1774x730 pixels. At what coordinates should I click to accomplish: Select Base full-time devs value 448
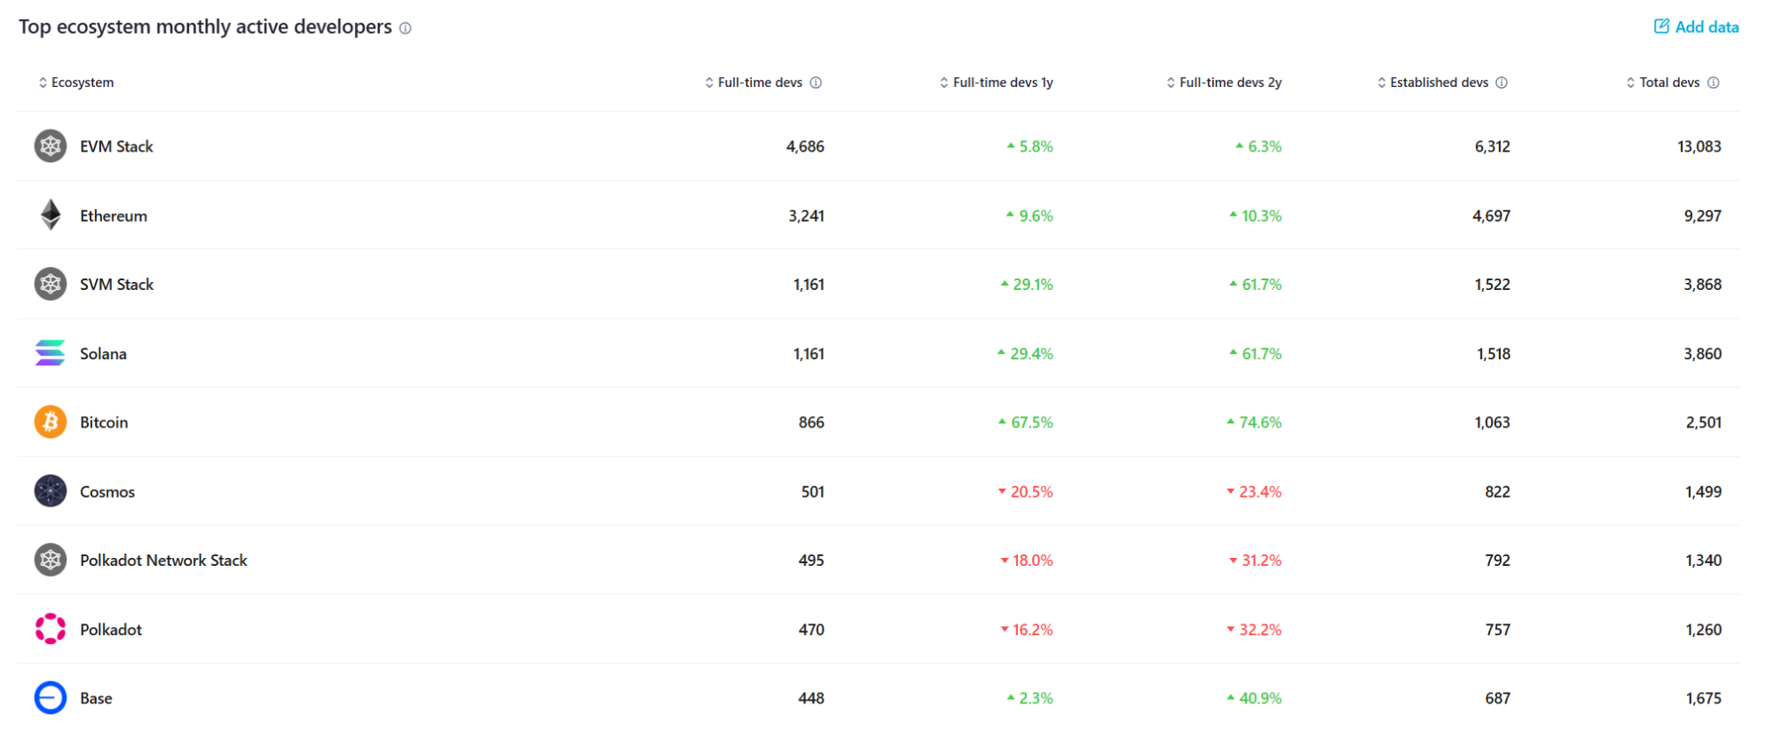pyautogui.click(x=811, y=698)
